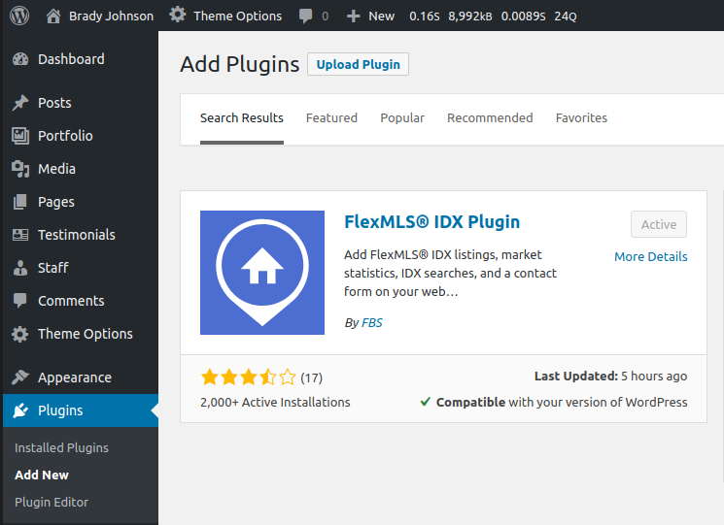Click the Posts pushpin icon
The image size is (724, 525).
pyautogui.click(x=20, y=103)
